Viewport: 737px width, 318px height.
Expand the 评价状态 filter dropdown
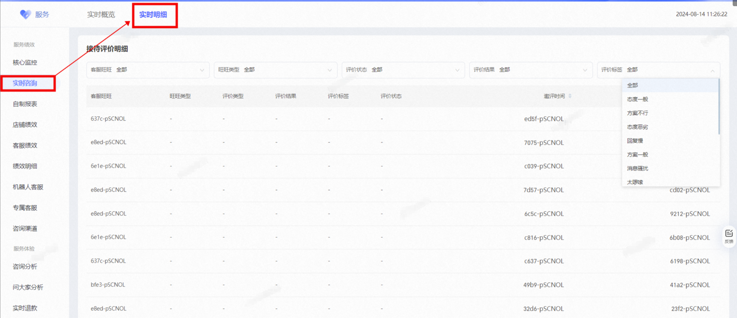click(x=403, y=70)
